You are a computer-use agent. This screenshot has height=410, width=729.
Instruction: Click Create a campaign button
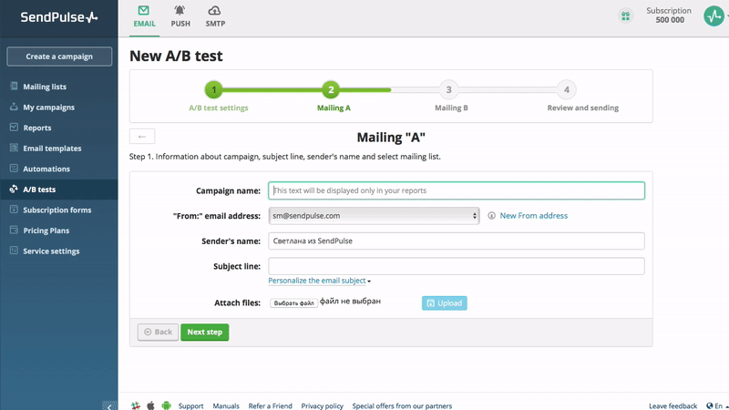coord(59,56)
